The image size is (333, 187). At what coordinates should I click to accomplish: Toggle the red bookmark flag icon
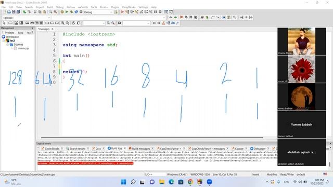click(x=182, y=17)
